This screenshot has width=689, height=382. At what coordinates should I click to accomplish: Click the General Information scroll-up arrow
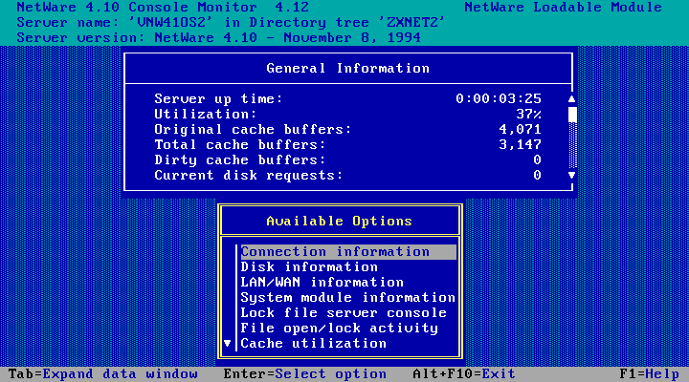pos(571,99)
